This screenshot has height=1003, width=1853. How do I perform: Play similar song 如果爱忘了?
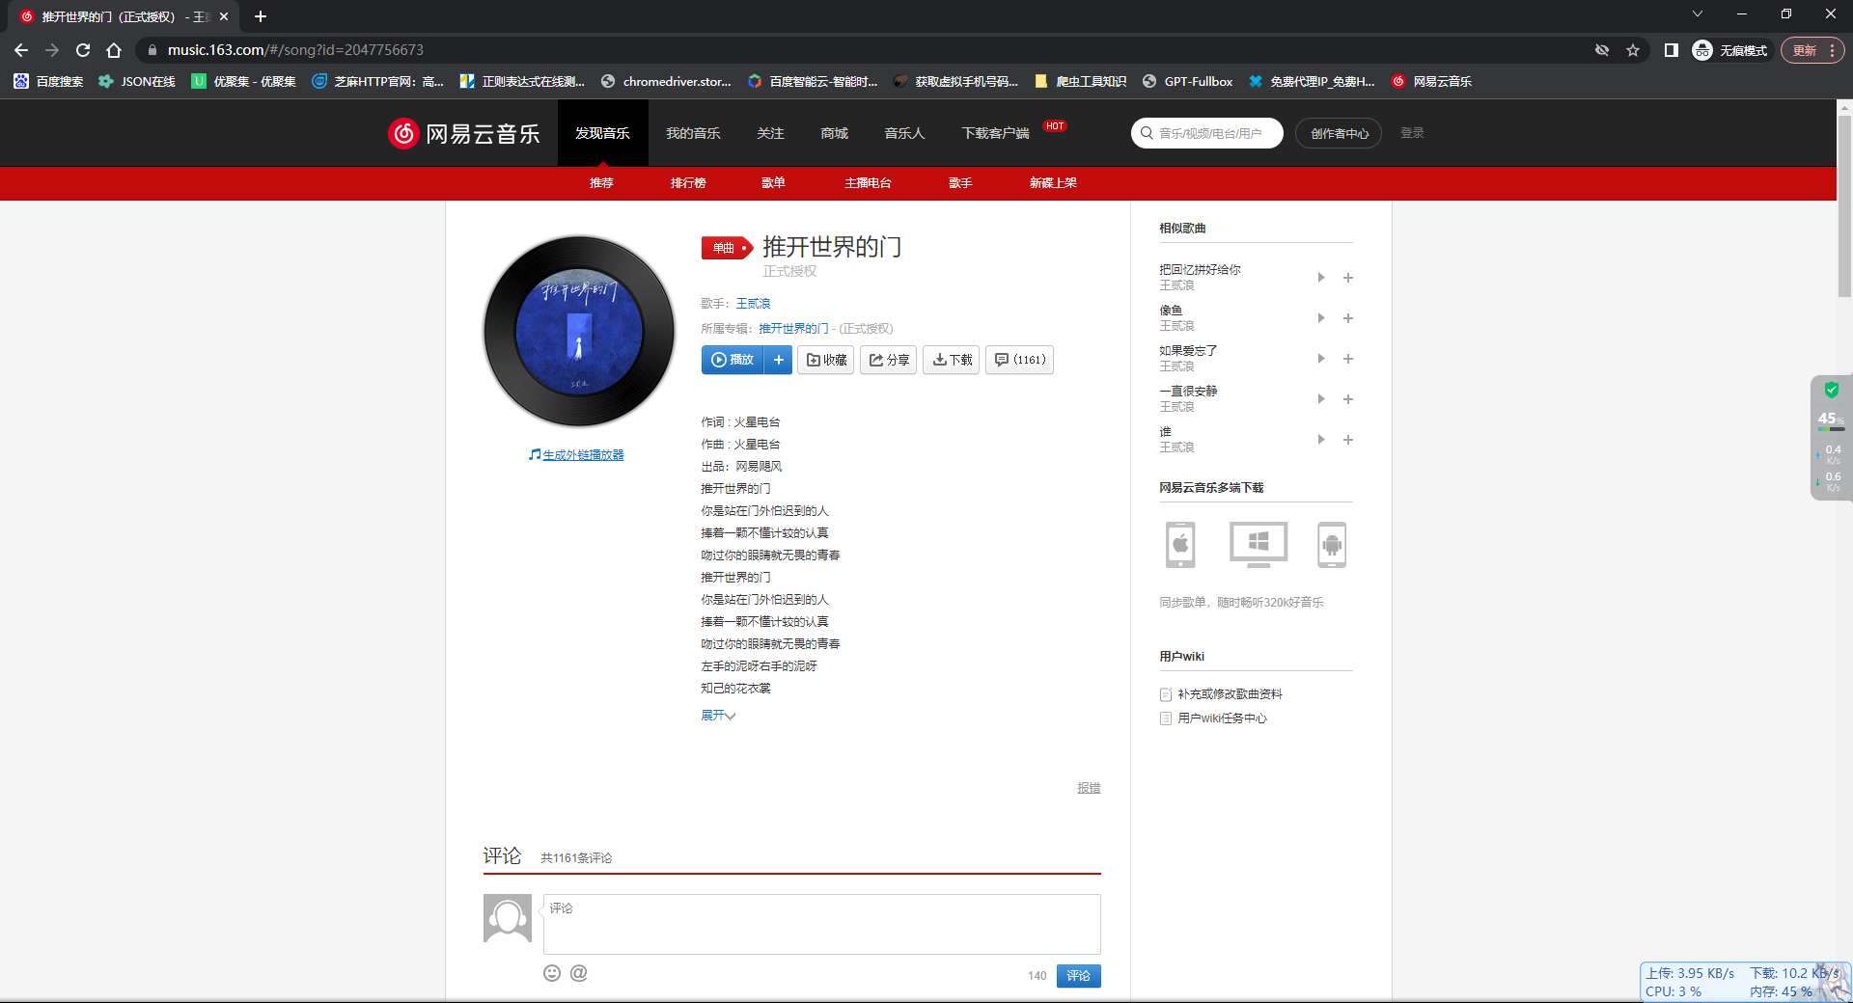[1321, 359]
